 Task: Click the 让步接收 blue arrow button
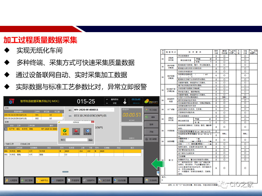click(x=87, y=131)
